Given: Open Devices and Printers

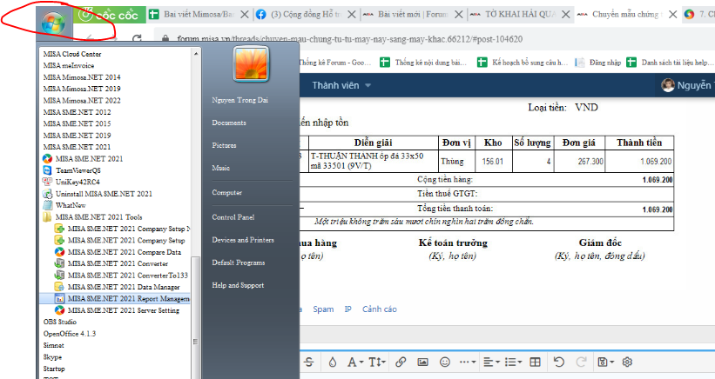Looking at the screenshot, I should coord(243,240).
